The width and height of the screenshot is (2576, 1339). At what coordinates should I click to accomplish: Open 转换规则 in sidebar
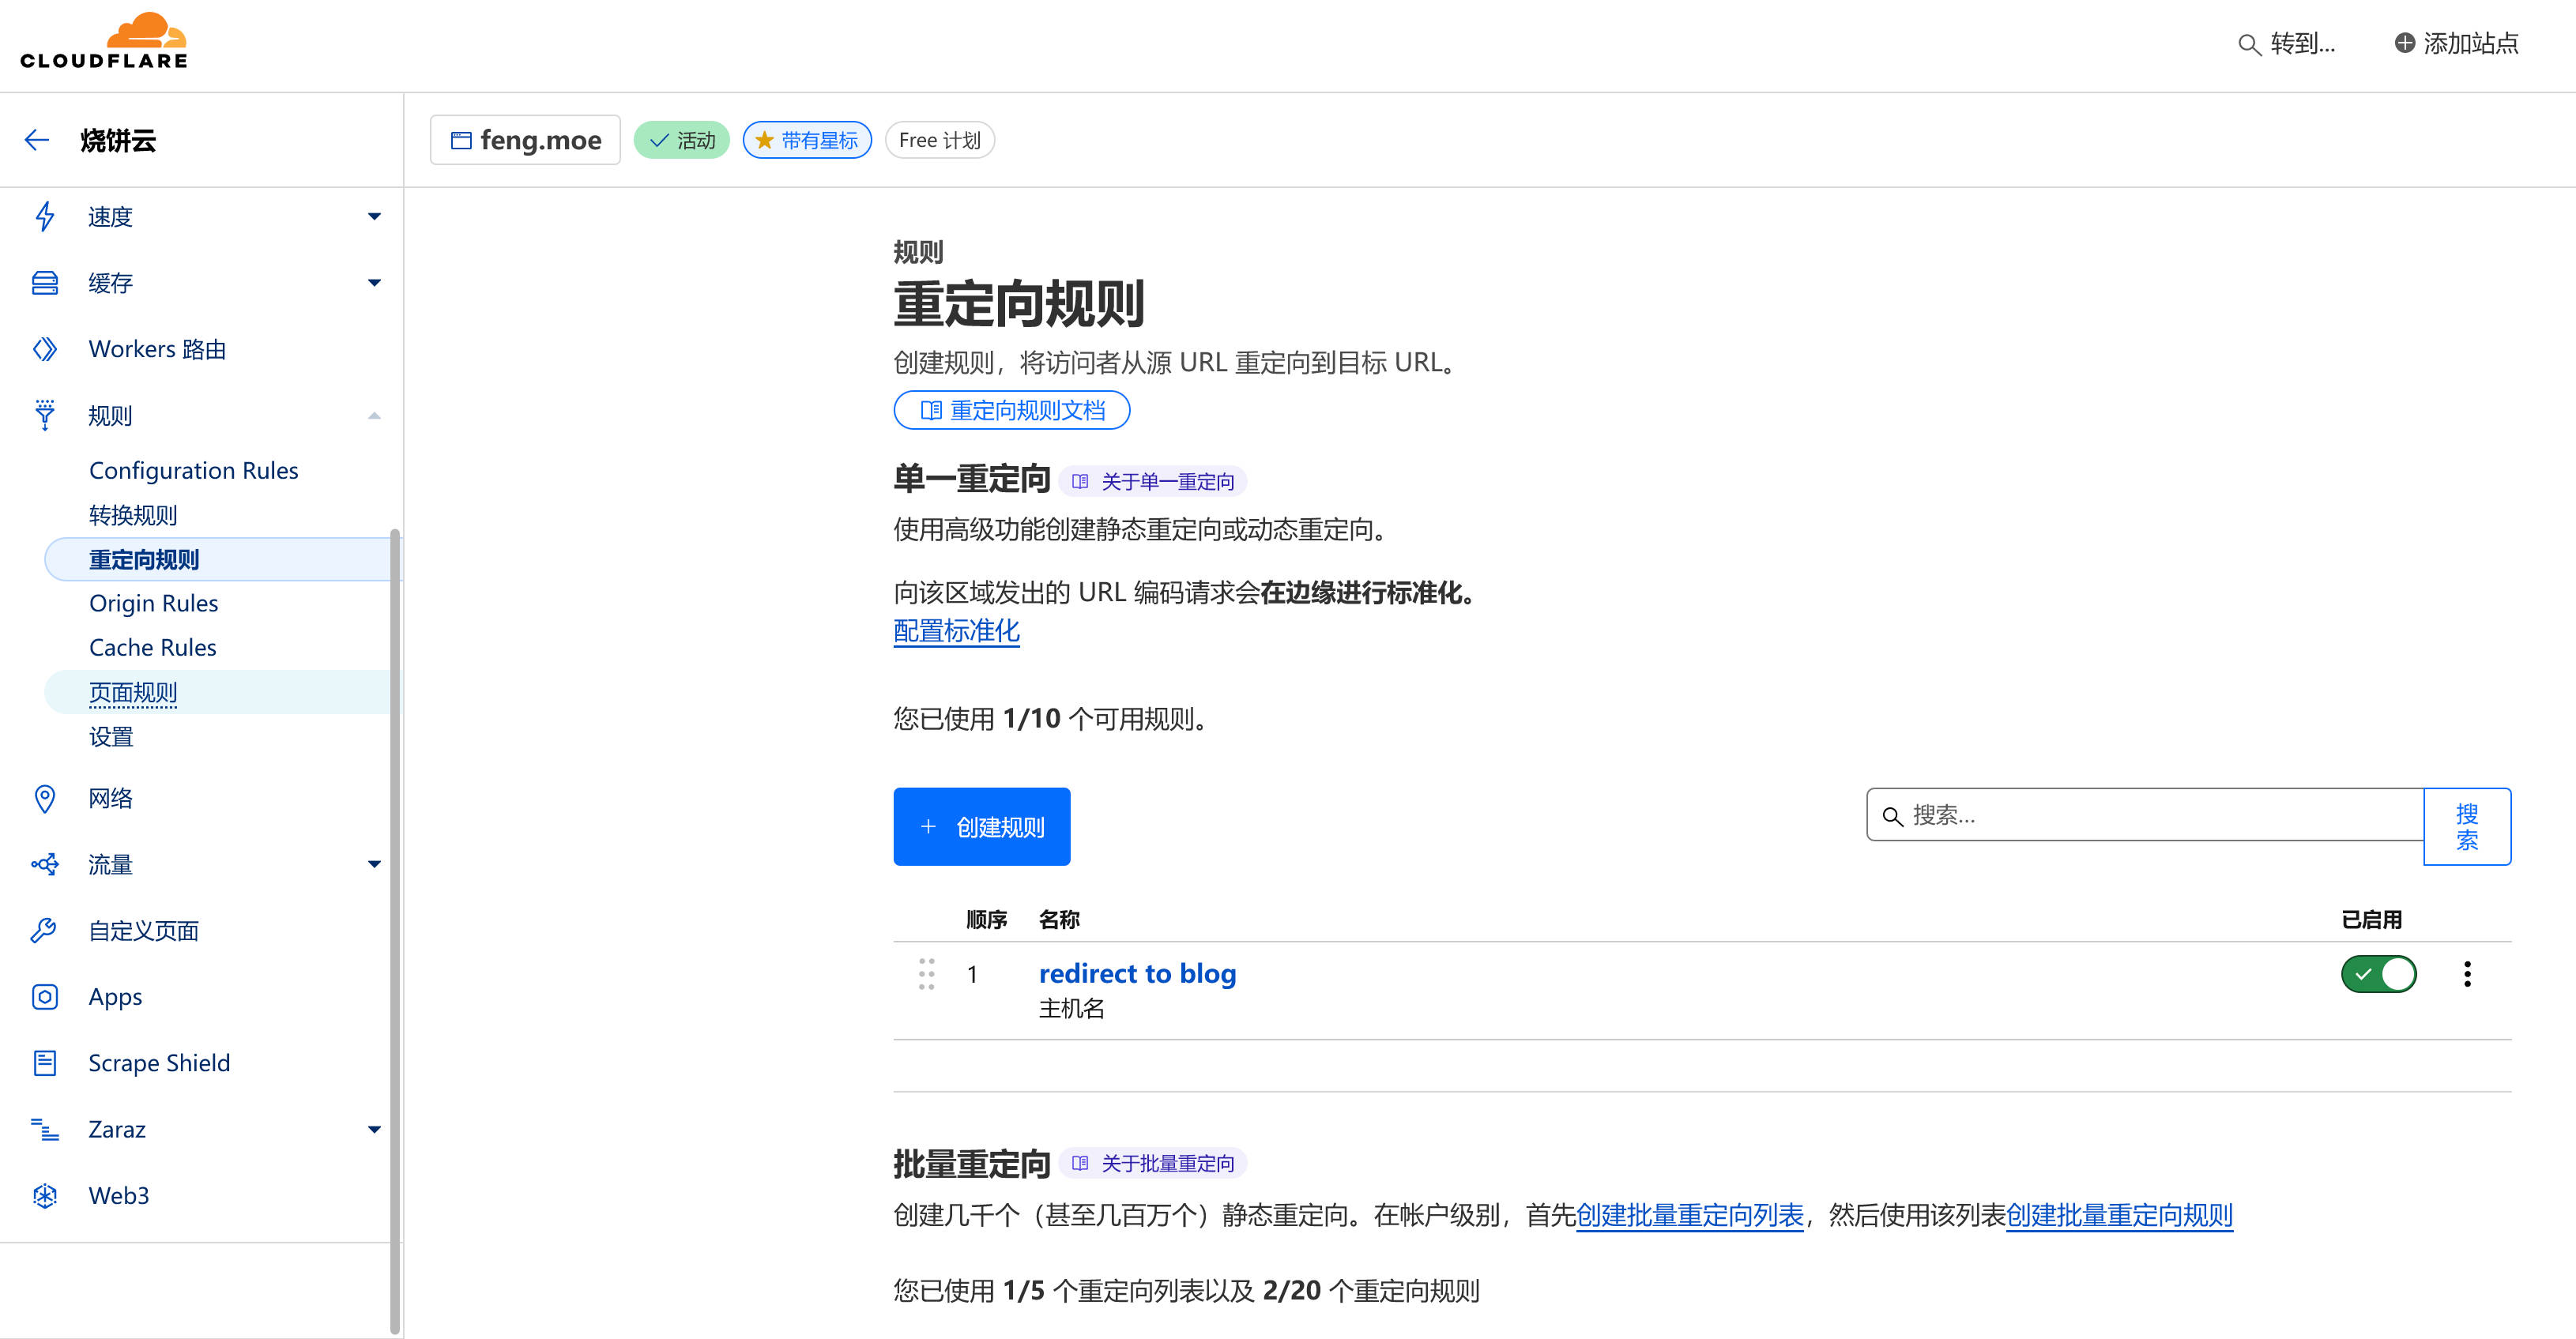(x=133, y=515)
